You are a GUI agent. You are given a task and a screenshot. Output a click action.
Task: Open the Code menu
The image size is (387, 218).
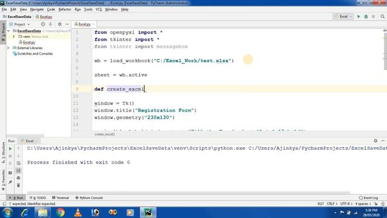tap(51, 10)
